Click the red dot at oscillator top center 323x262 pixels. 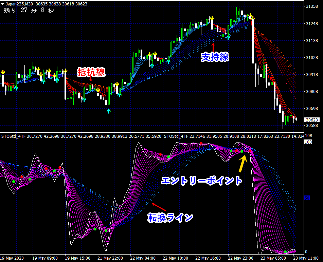click(x=201, y=144)
